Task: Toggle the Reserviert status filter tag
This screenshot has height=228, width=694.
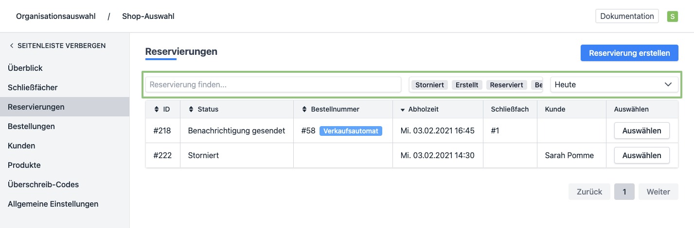Action: click(x=506, y=85)
